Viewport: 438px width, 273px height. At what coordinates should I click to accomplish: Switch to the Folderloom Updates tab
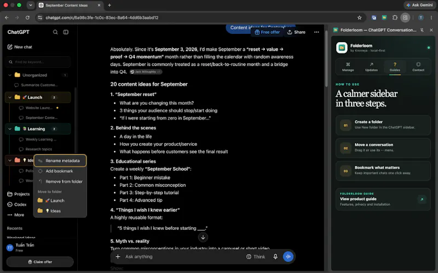click(x=371, y=67)
